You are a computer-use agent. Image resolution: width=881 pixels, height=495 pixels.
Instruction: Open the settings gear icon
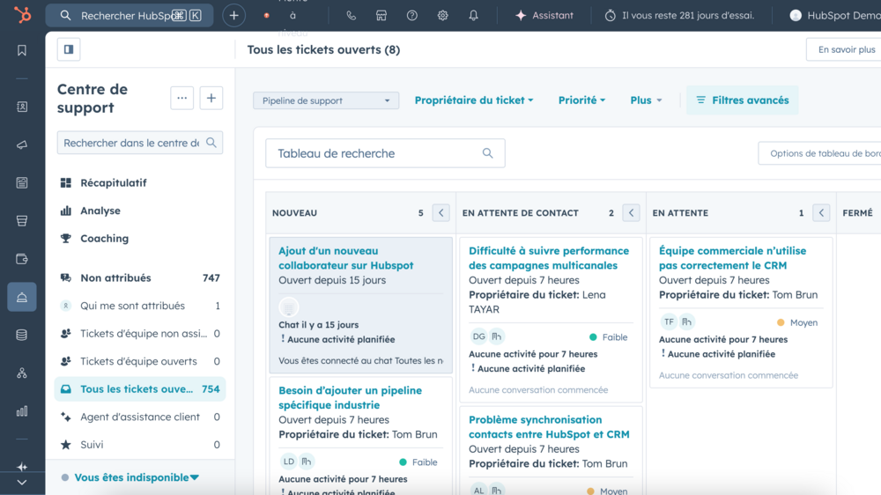click(443, 15)
